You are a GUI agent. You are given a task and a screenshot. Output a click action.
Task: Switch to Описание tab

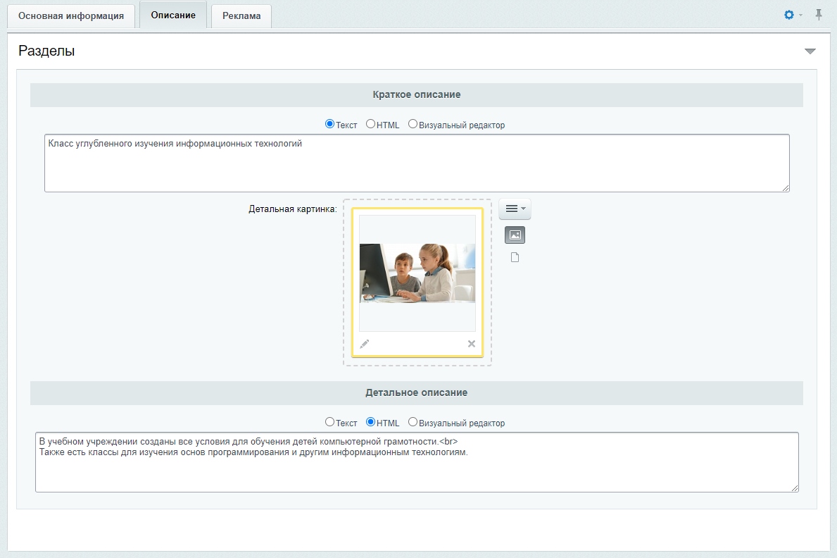coord(173,15)
